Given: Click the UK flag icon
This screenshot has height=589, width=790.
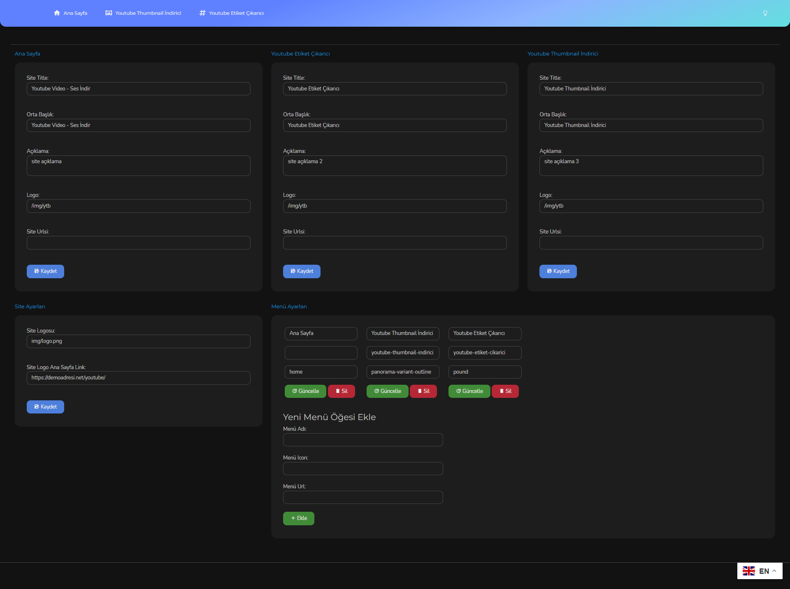Looking at the screenshot, I should (749, 571).
